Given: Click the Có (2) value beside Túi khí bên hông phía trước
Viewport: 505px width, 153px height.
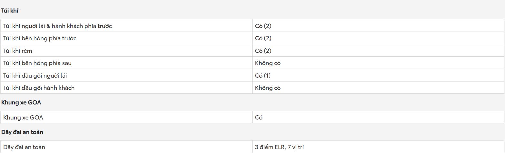Looking at the screenshot, I should tap(263, 38).
